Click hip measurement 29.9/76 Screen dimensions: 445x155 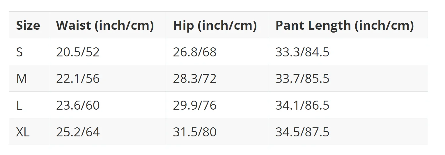(x=195, y=105)
